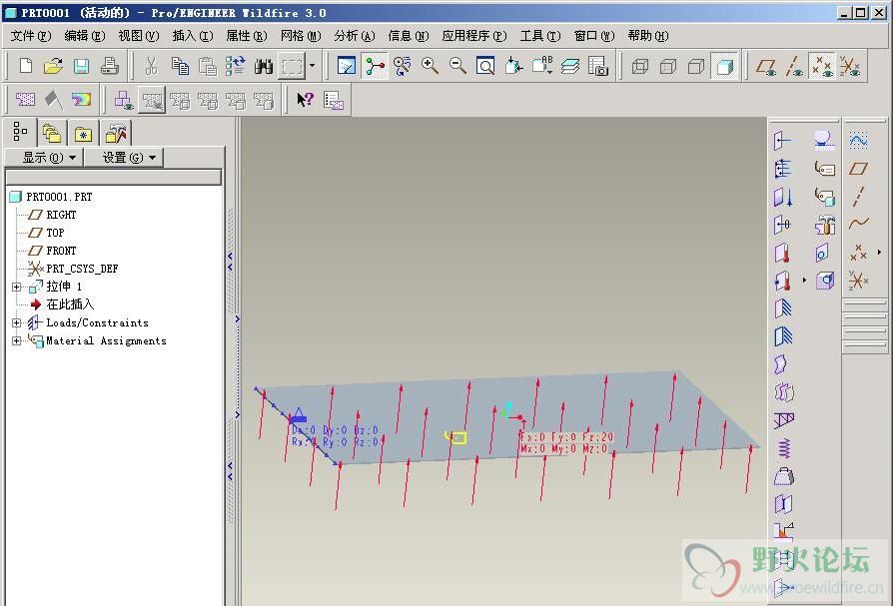Save the model using the floppy icon
The image size is (893, 606).
click(82, 66)
